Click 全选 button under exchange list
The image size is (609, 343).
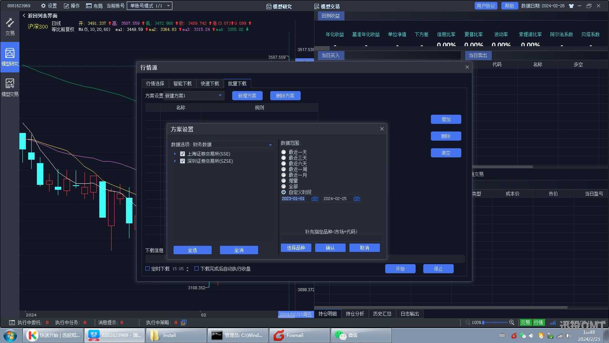click(x=193, y=250)
